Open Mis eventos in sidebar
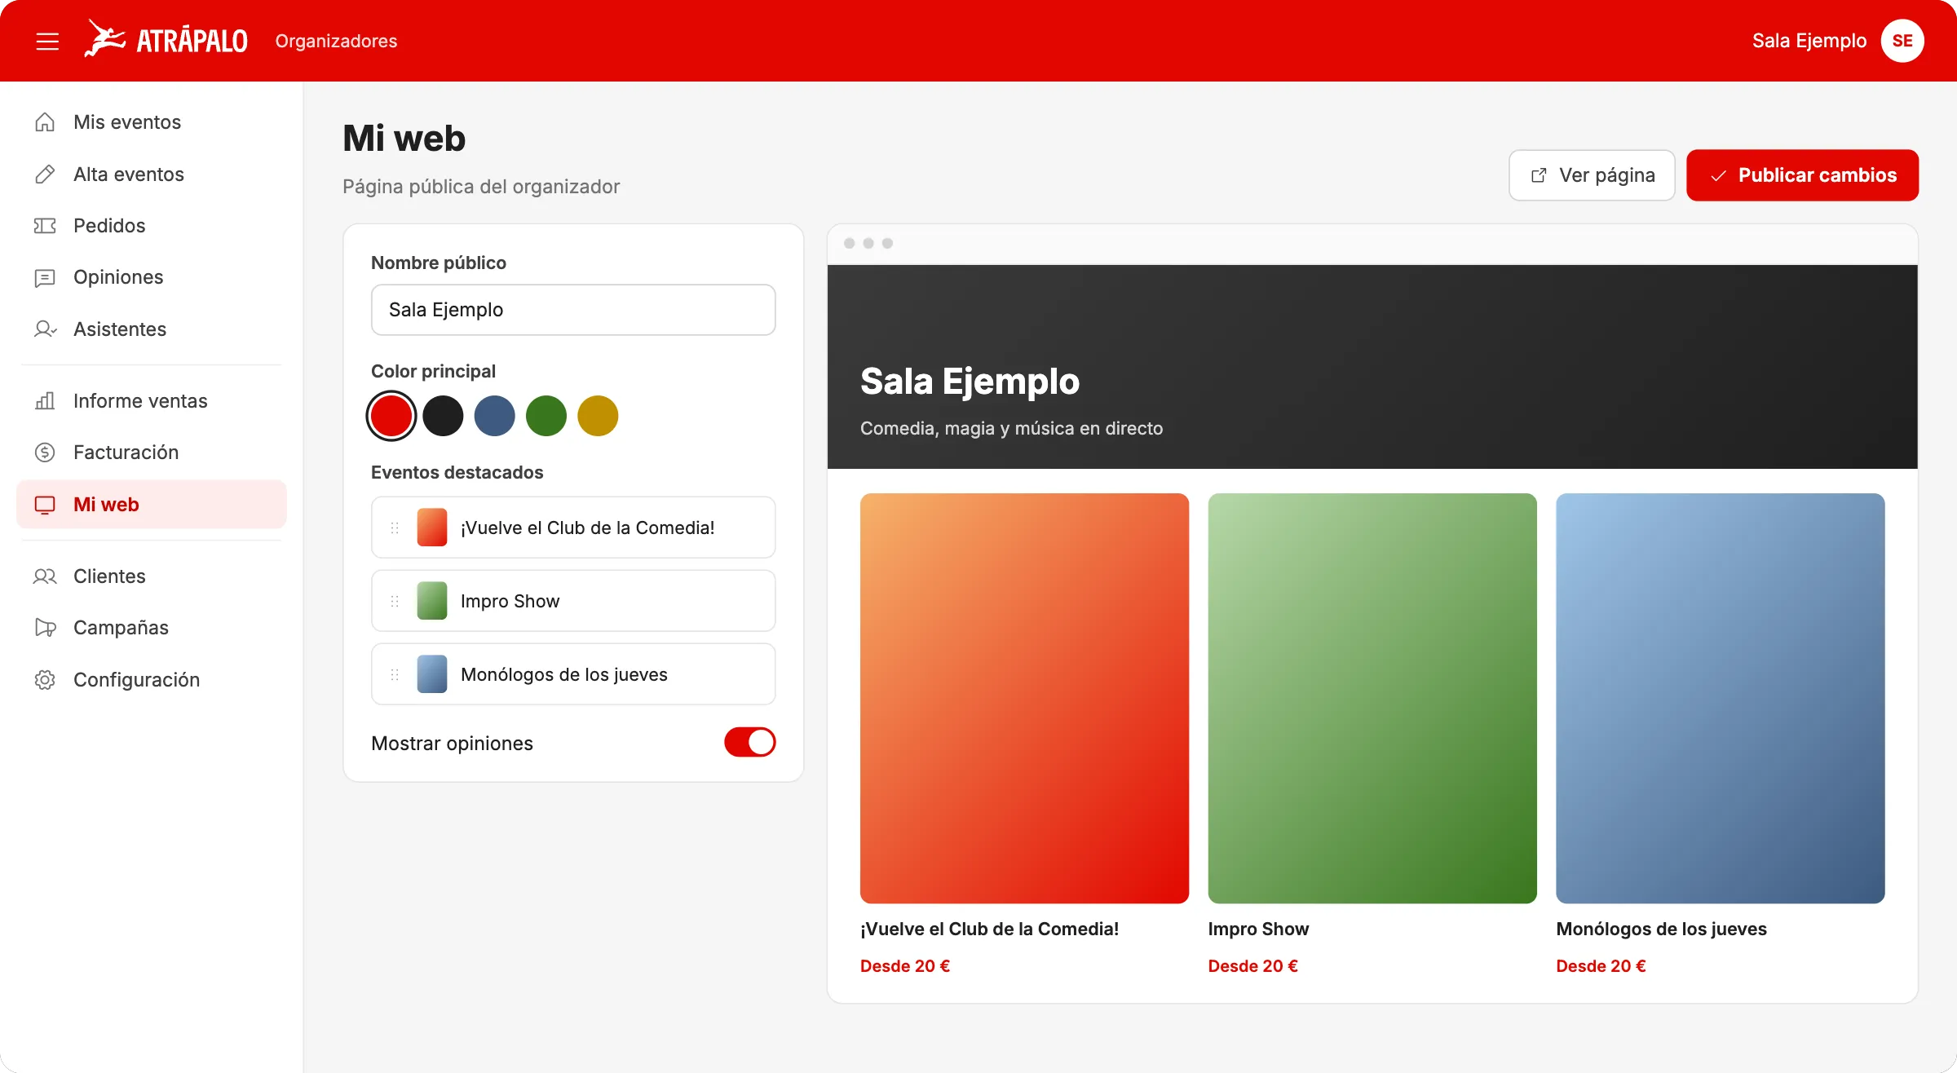 pos(152,122)
